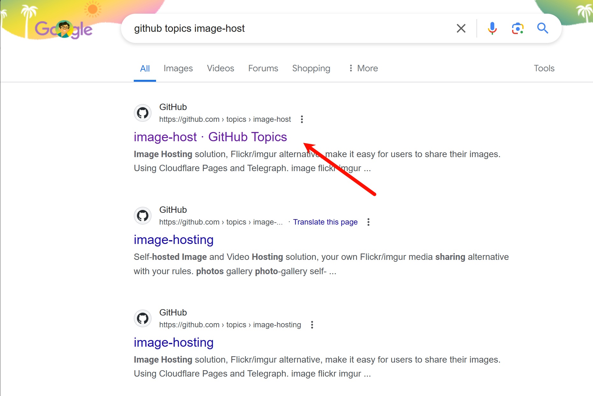Go to the Shopping tab

pyautogui.click(x=311, y=68)
